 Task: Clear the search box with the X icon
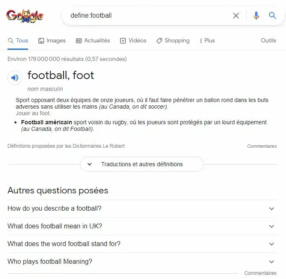(x=236, y=16)
